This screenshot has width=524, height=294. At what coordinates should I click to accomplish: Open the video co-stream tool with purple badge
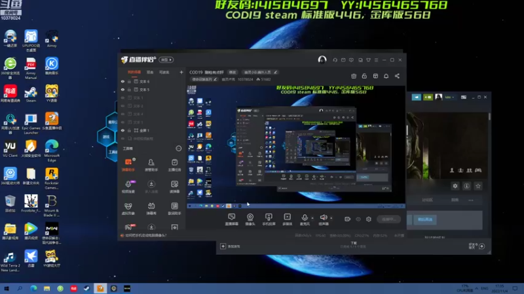coord(128,186)
